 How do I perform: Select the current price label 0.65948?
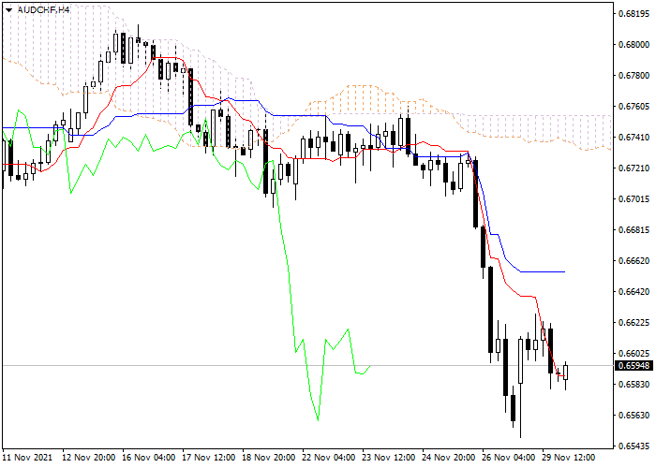634,366
